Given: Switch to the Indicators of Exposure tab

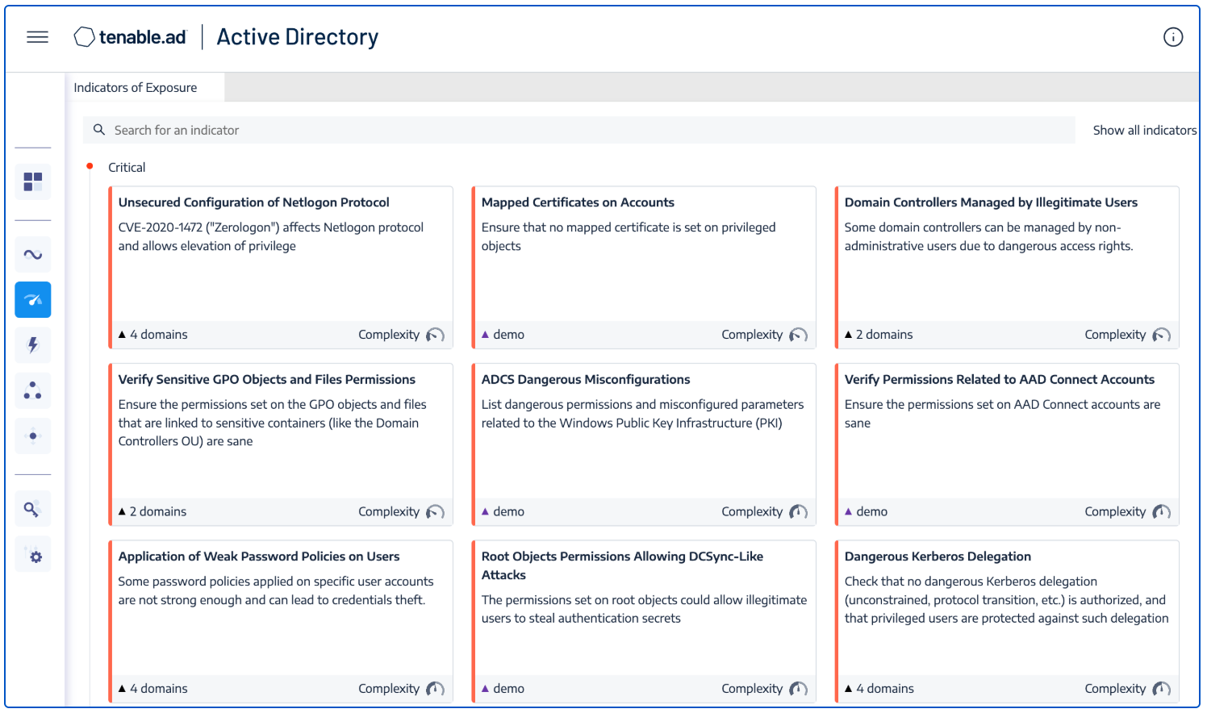Looking at the screenshot, I should click(x=136, y=88).
